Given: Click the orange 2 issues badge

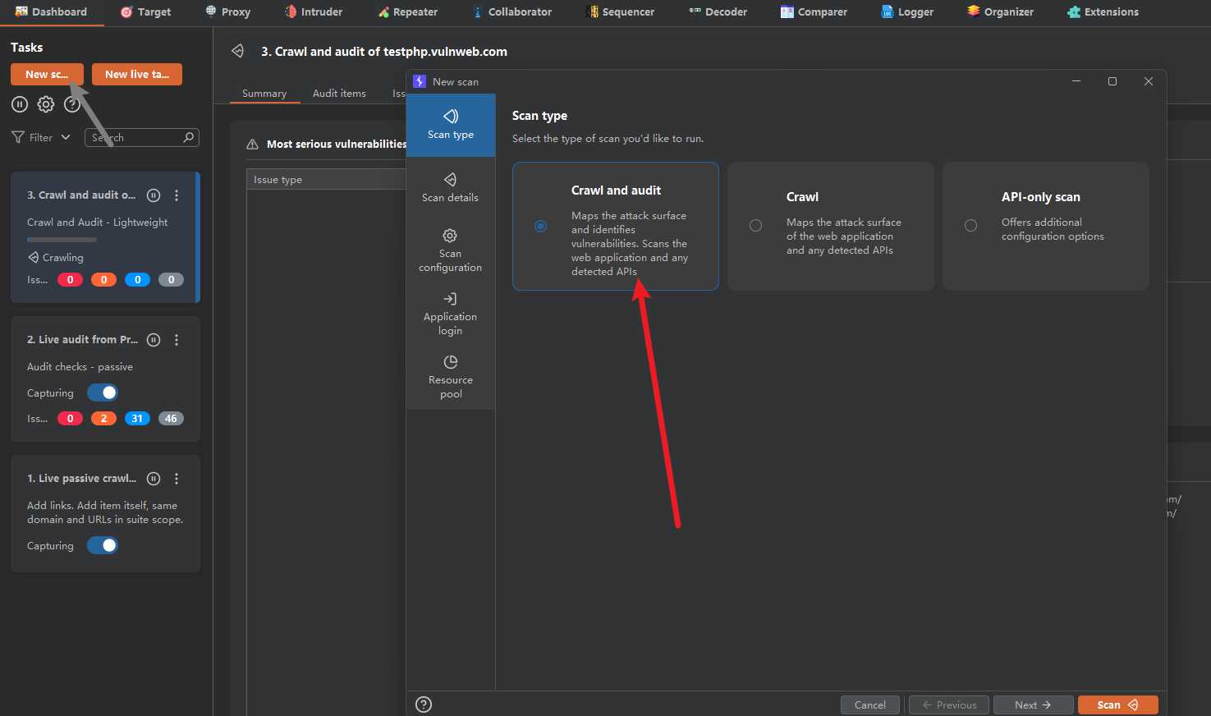Looking at the screenshot, I should [103, 419].
